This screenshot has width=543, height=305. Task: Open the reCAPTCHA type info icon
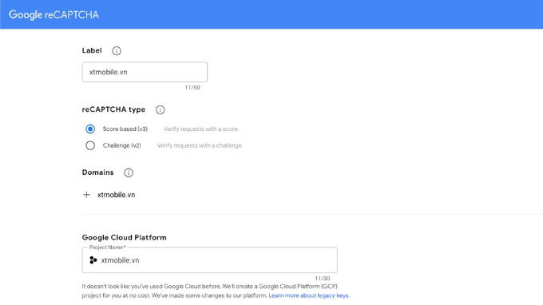(x=160, y=109)
